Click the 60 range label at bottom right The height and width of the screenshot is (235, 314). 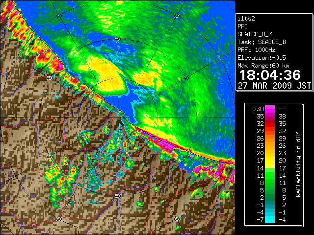[x=177, y=219]
